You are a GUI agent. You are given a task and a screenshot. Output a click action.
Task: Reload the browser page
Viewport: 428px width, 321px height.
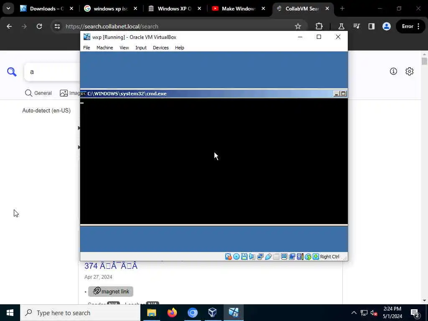pyautogui.click(x=39, y=26)
